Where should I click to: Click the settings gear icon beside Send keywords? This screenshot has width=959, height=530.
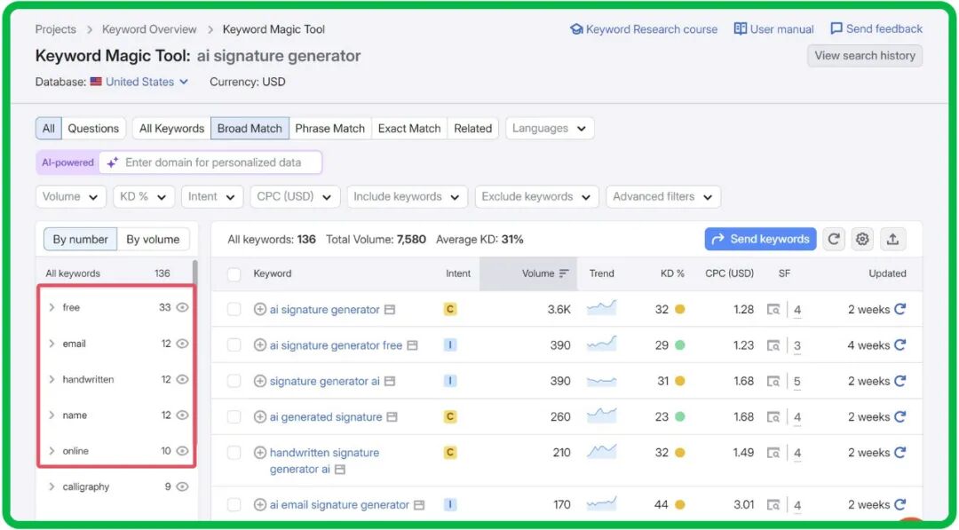pos(862,239)
